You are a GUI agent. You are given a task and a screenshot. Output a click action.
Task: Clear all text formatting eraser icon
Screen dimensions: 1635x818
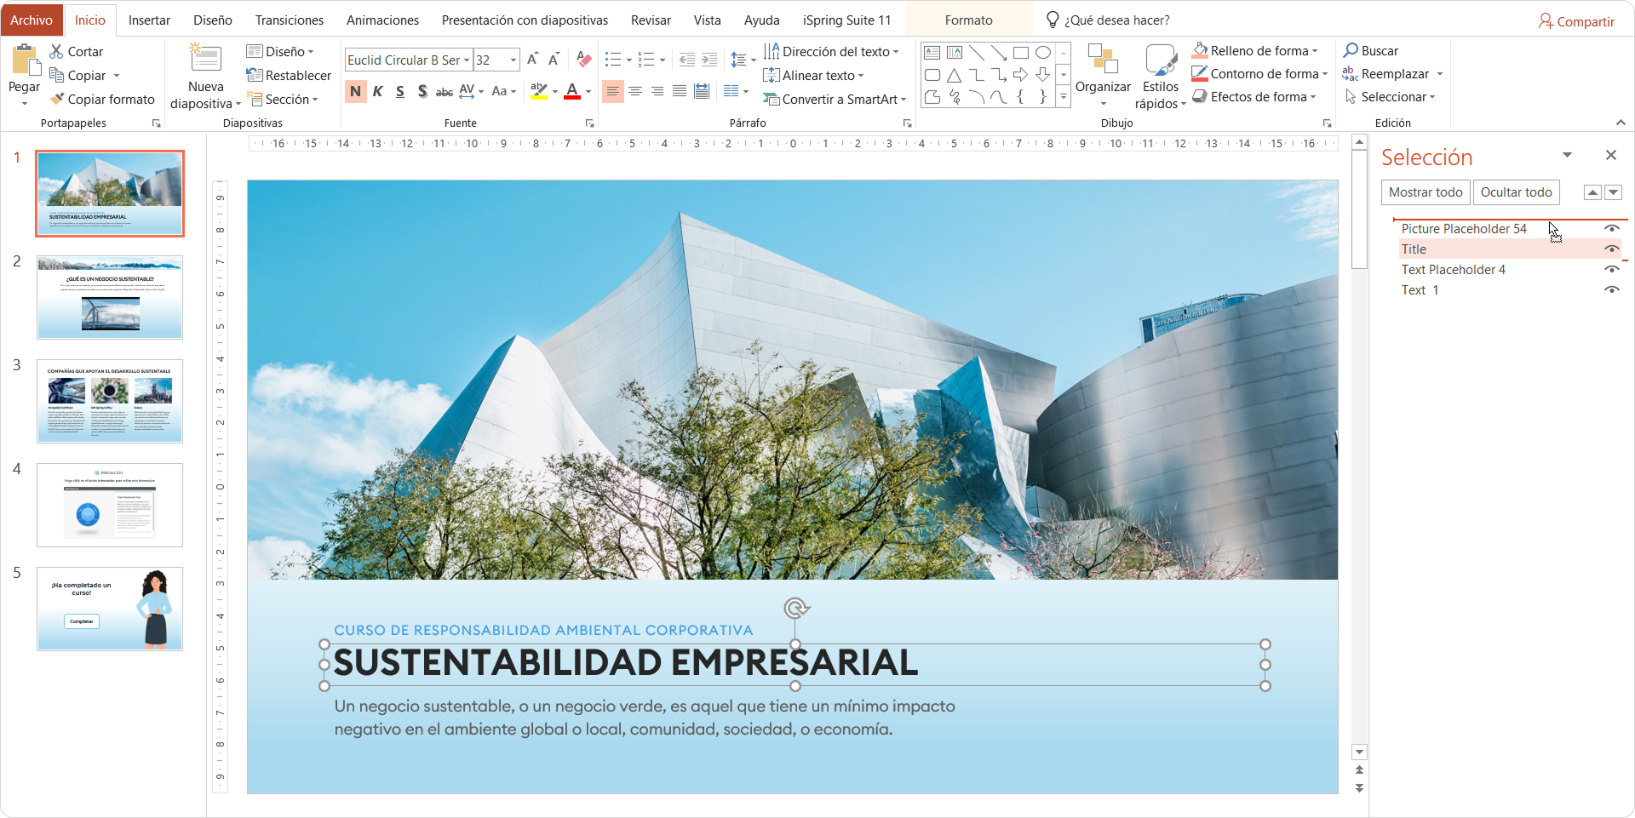(583, 60)
